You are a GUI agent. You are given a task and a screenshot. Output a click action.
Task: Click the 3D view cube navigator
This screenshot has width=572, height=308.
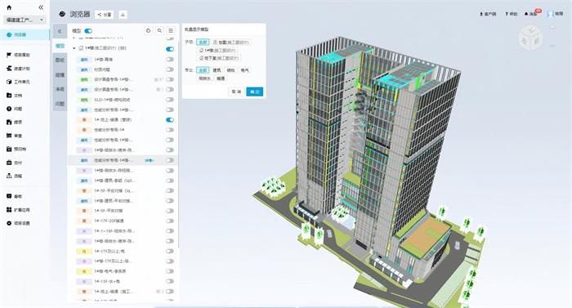[530, 38]
